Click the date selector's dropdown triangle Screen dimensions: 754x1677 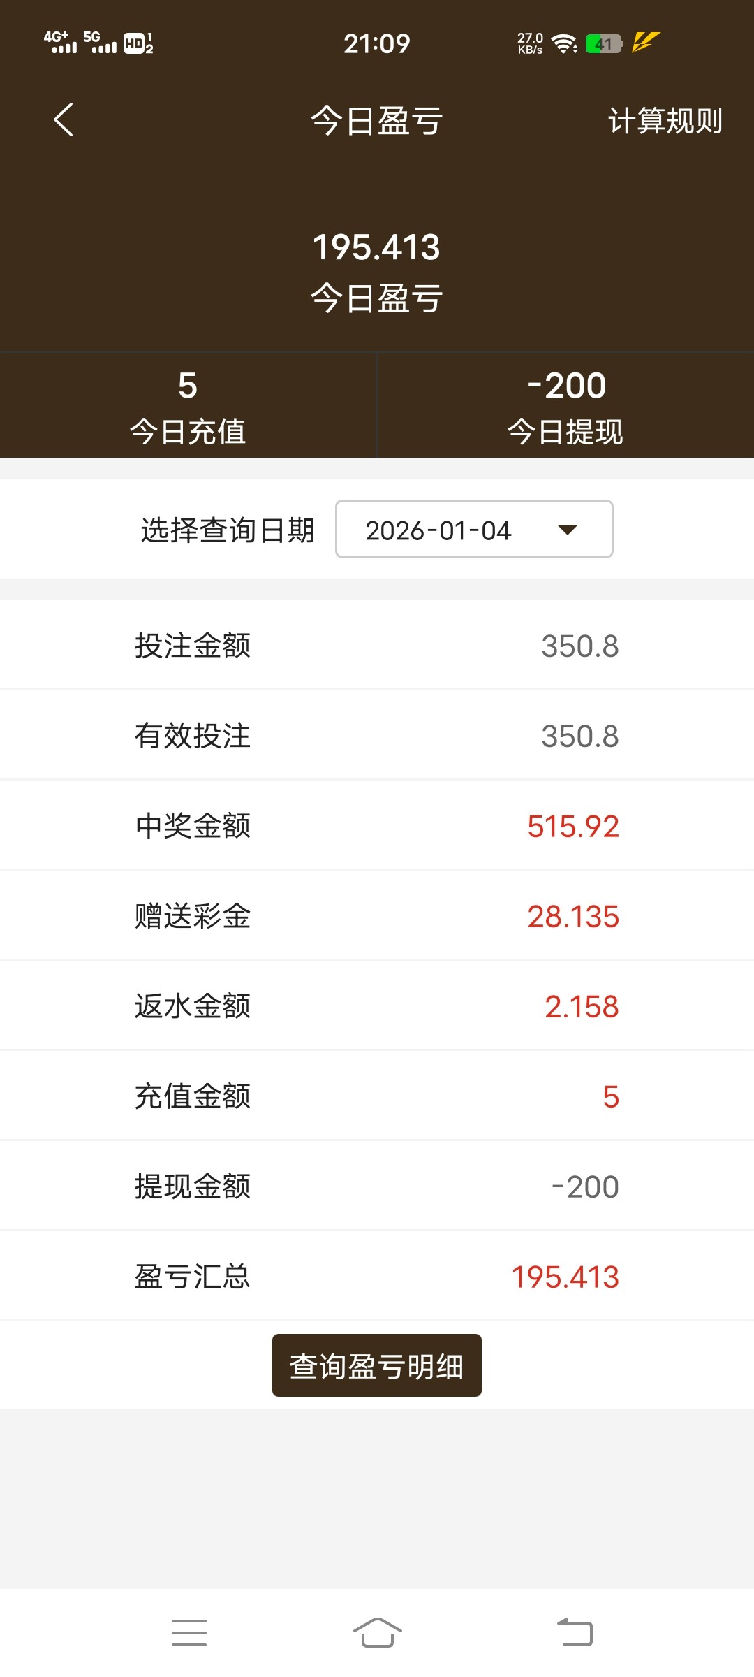pos(568,530)
